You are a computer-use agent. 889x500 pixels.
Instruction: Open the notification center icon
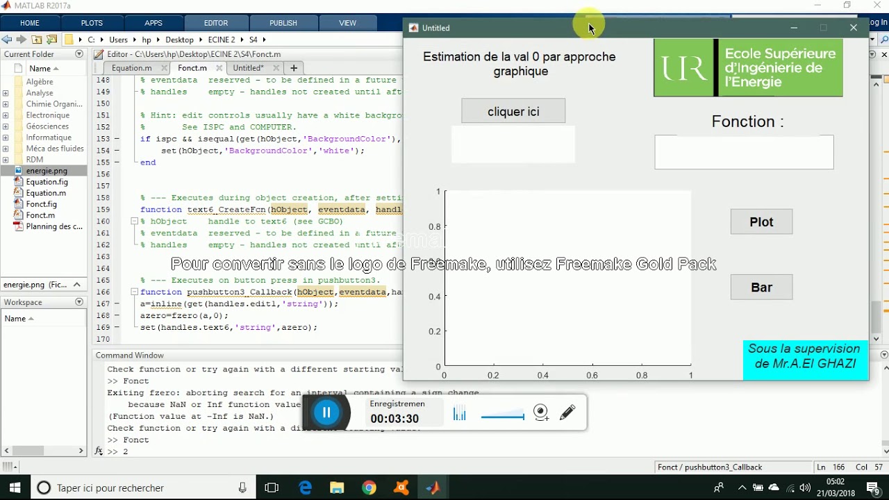[x=876, y=488]
